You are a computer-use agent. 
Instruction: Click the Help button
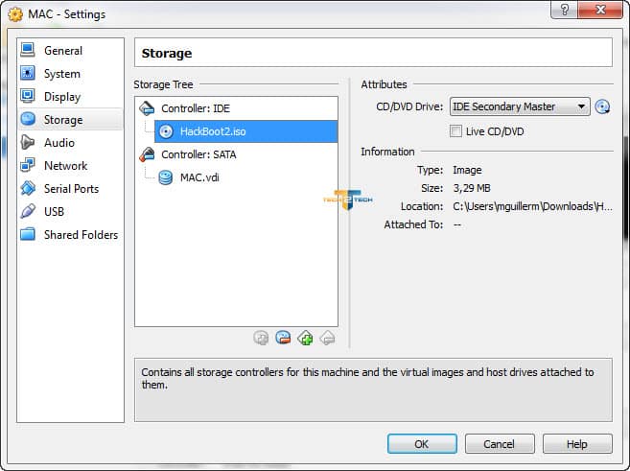pyautogui.click(x=576, y=444)
